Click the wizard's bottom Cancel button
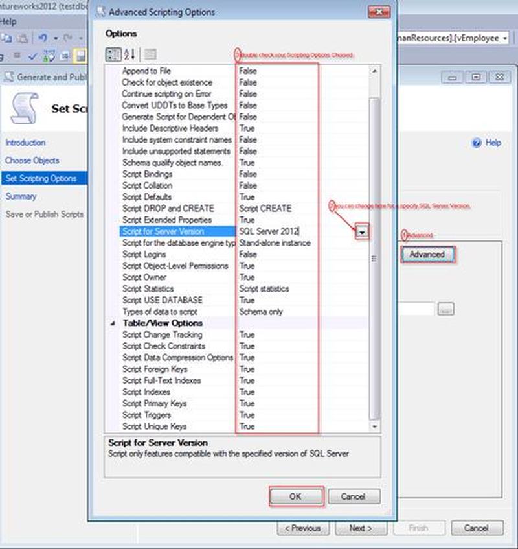518x549 pixels. (477, 528)
